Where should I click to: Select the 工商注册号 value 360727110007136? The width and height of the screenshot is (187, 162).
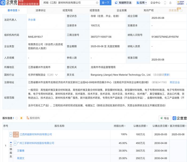pos(101,37)
